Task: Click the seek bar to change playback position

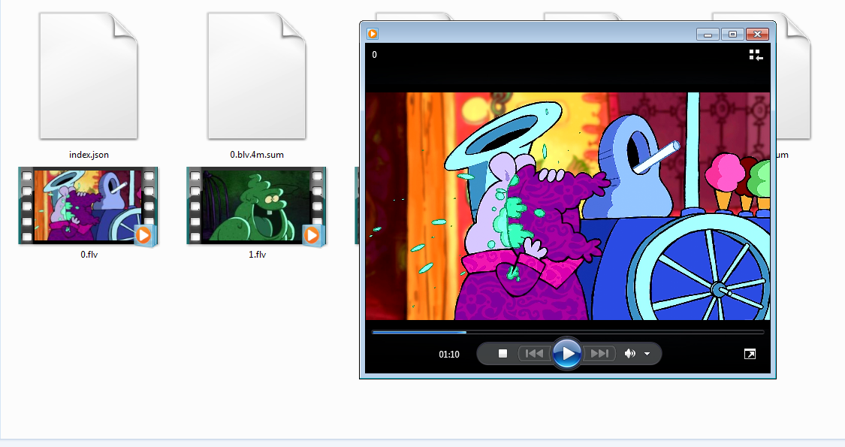Action: 569,331
